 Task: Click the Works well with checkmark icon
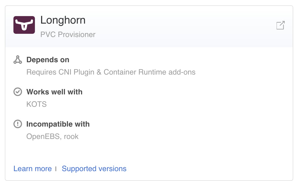coord(18,92)
